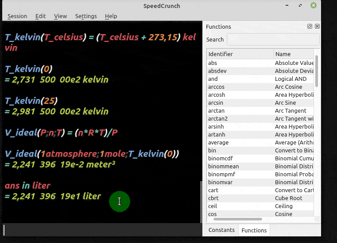The height and width of the screenshot is (243, 337).
Task: Select the binompmf function row
Action: point(260,174)
